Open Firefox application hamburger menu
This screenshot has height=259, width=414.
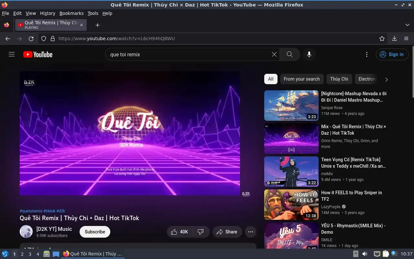coord(406,39)
